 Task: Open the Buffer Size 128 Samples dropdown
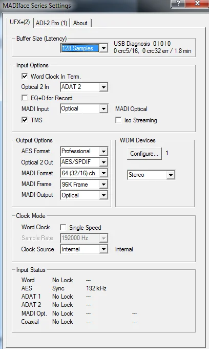click(x=84, y=48)
